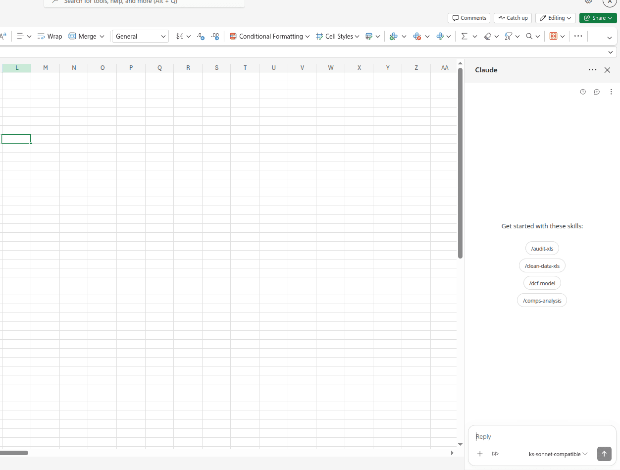
Task: Click the Add-ins grid icon
Action: [554, 36]
